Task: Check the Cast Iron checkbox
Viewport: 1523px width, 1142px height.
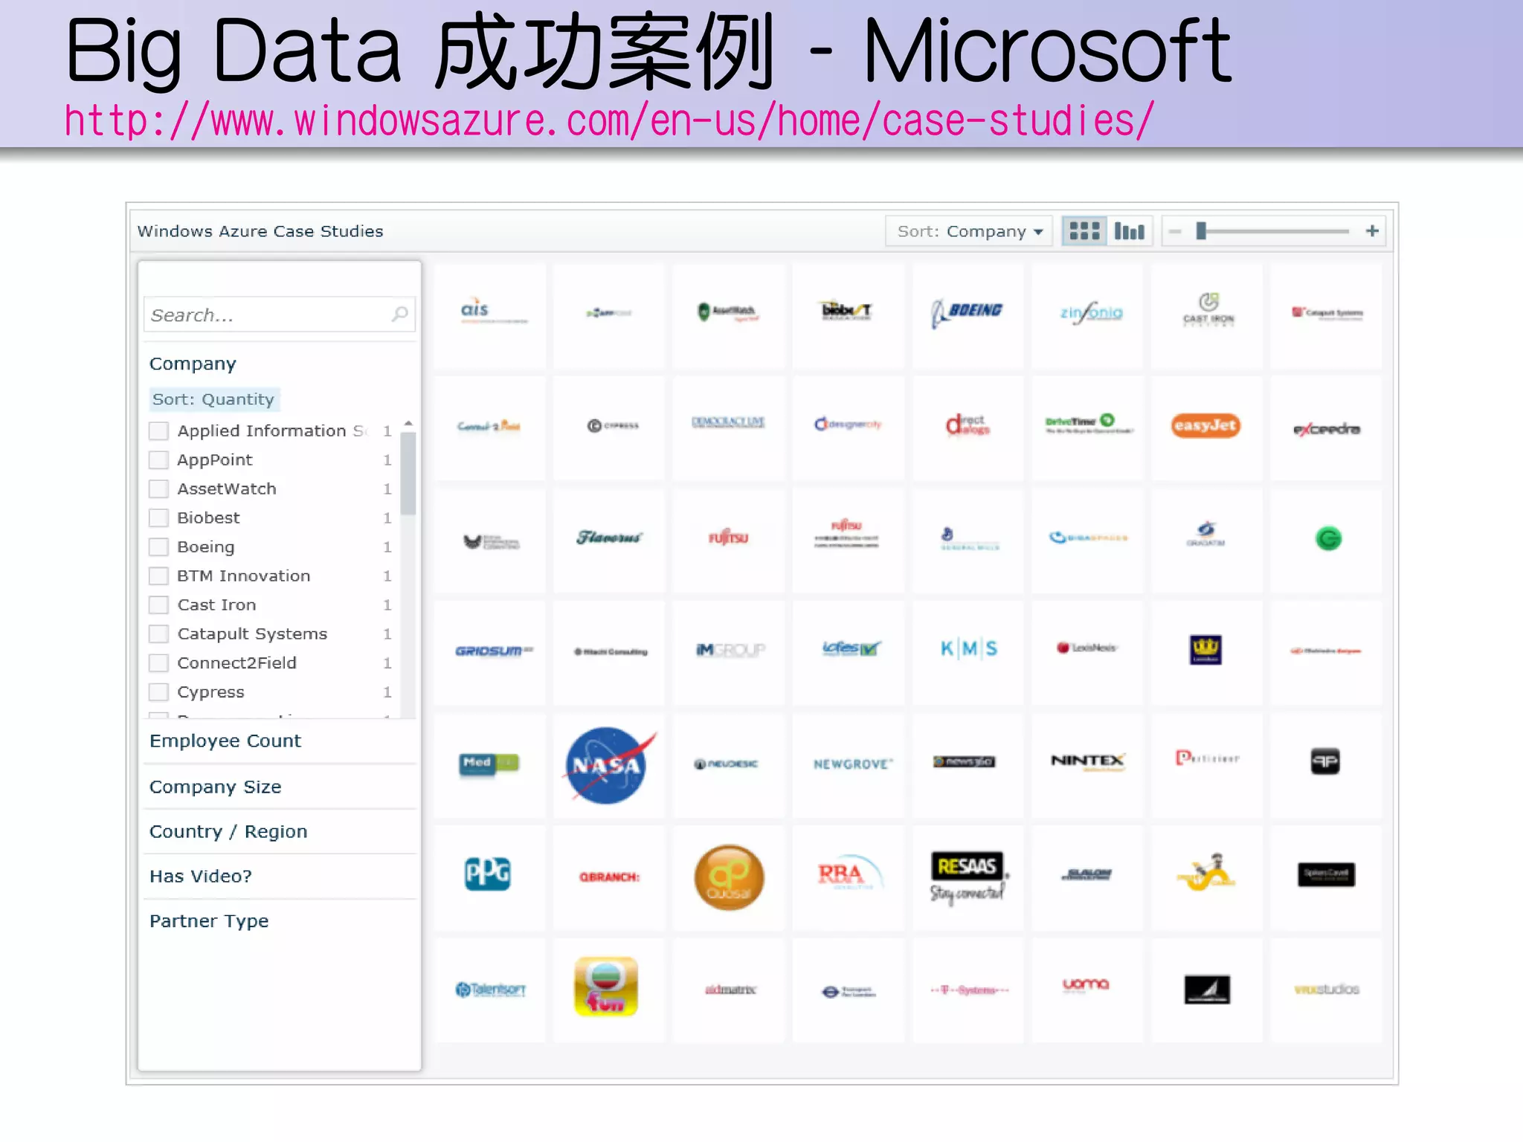Action: click(x=158, y=605)
